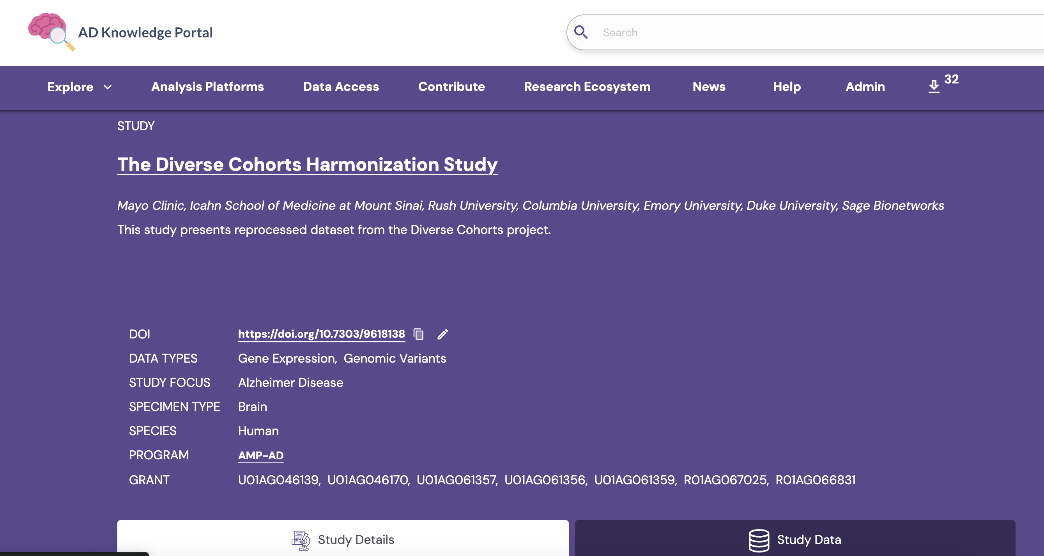Click the Study Data database icon
The width and height of the screenshot is (1044, 556).
pyautogui.click(x=759, y=540)
